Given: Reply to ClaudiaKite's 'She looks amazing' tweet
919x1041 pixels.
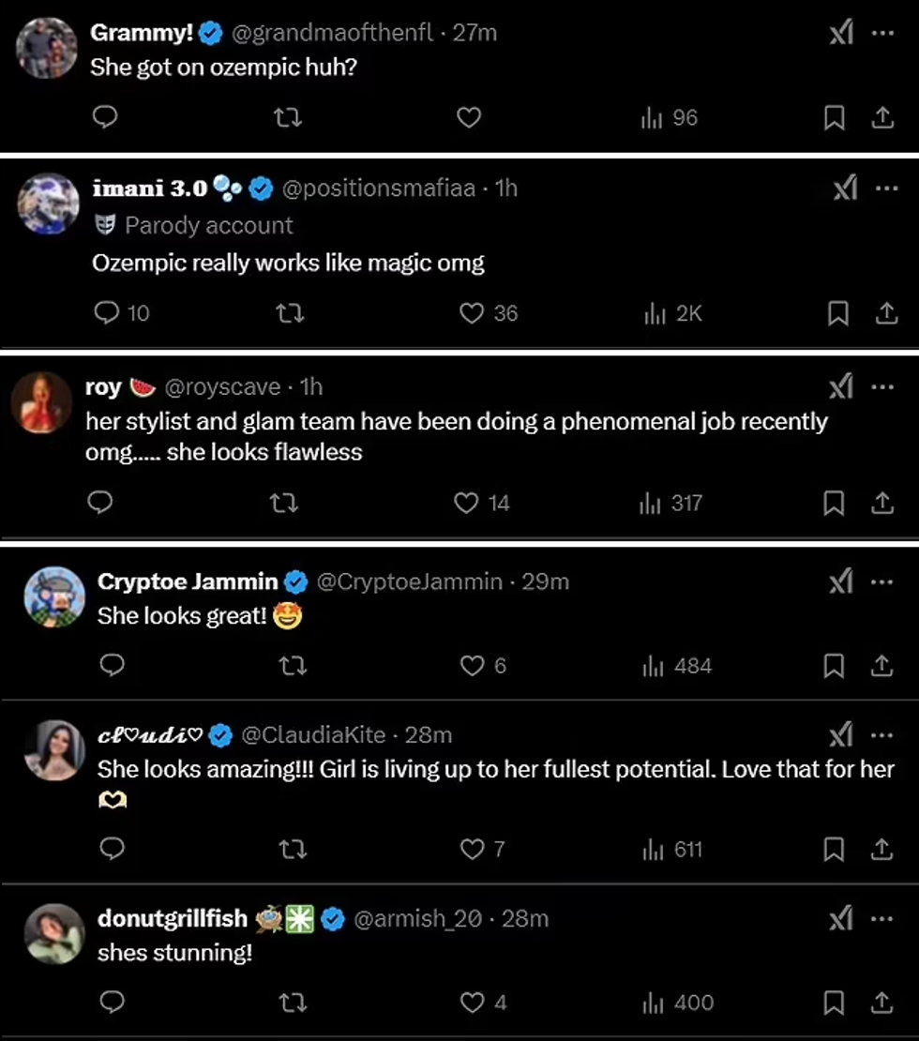Looking at the screenshot, I should [x=112, y=850].
